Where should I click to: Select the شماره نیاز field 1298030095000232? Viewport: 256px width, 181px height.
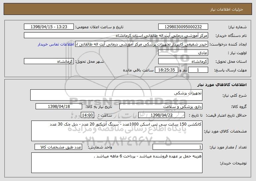point(183,27)
